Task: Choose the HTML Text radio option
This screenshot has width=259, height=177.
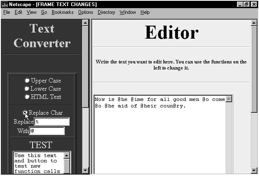Action: pos(27,97)
